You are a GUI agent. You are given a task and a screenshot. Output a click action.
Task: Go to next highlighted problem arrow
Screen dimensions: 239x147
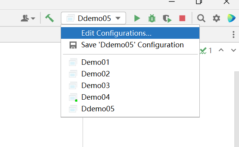coord(234,50)
